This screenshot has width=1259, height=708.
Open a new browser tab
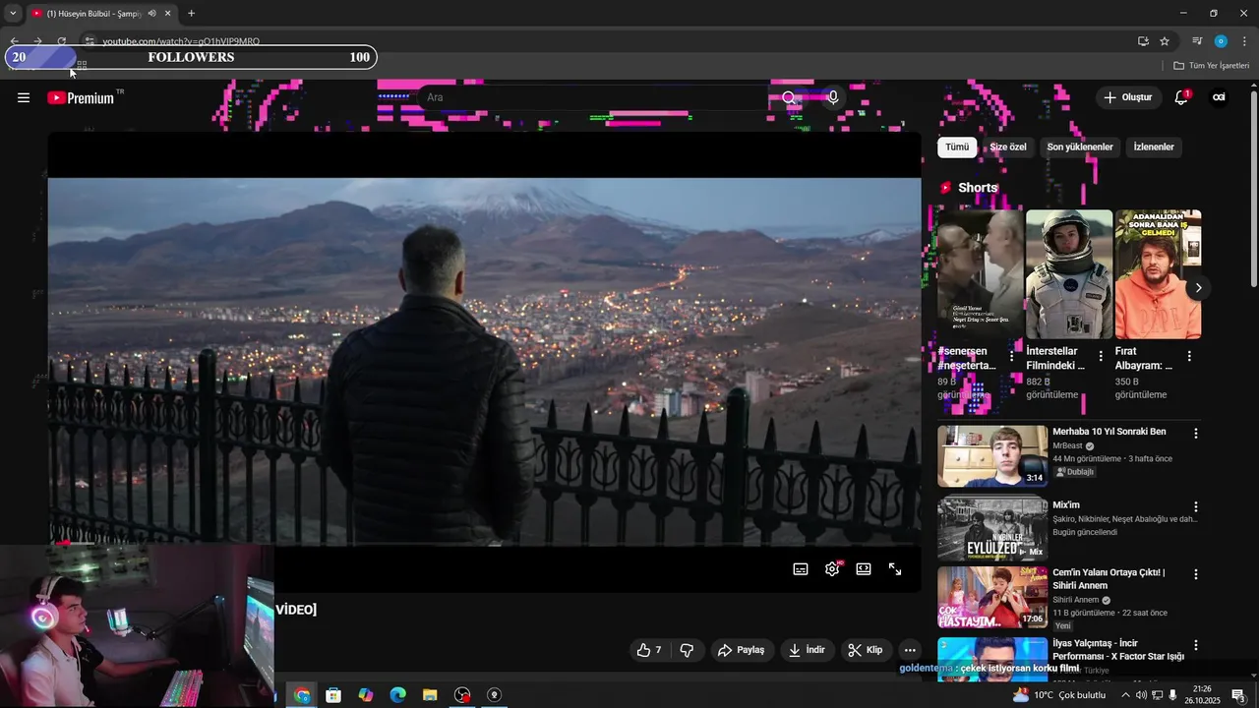pyautogui.click(x=191, y=14)
